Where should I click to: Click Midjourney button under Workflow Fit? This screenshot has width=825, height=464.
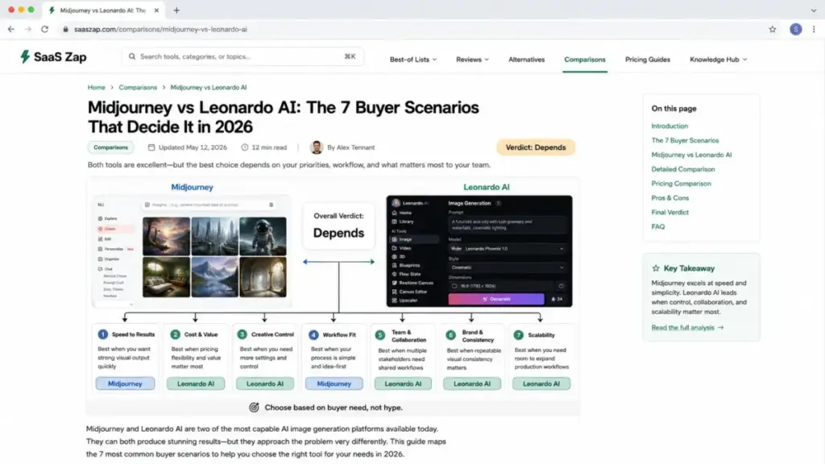click(x=334, y=383)
